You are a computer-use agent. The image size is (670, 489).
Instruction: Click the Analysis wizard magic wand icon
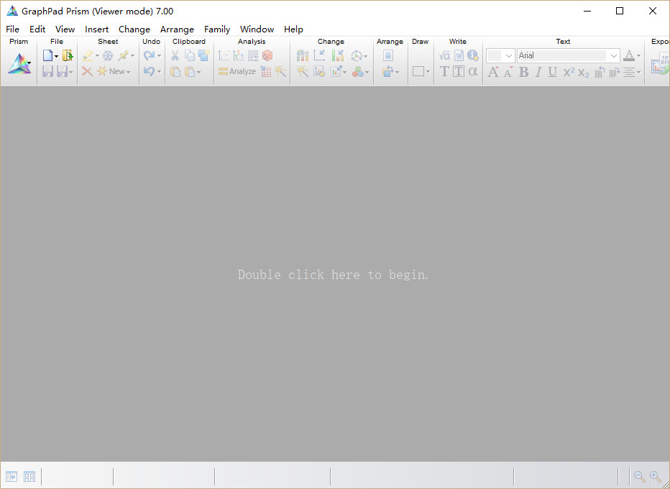pos(280,71)
